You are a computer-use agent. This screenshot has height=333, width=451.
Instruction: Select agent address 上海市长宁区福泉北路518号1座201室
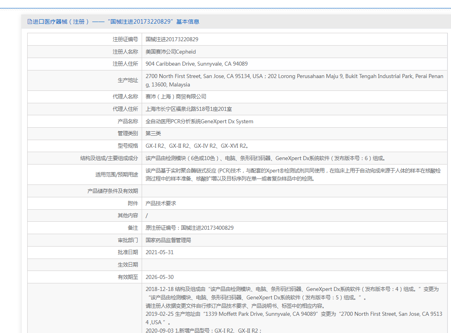point(189,109)
